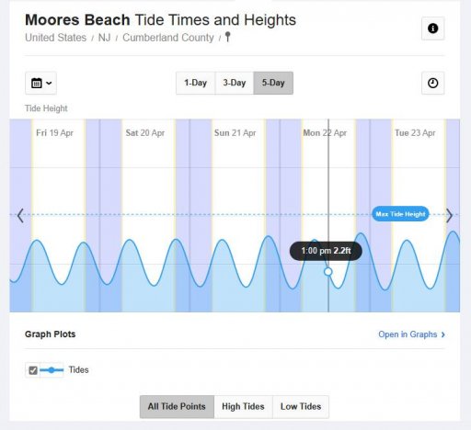Select the 5-Day view
Image resolution: width=471 pixels, height=430 pixels.
pos(273,83)
